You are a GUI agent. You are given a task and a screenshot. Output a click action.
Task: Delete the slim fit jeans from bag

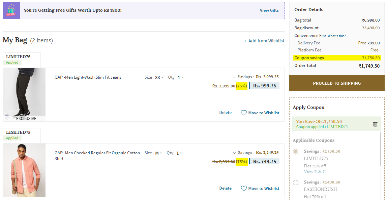pyautogui.click(x=225, y=113)
